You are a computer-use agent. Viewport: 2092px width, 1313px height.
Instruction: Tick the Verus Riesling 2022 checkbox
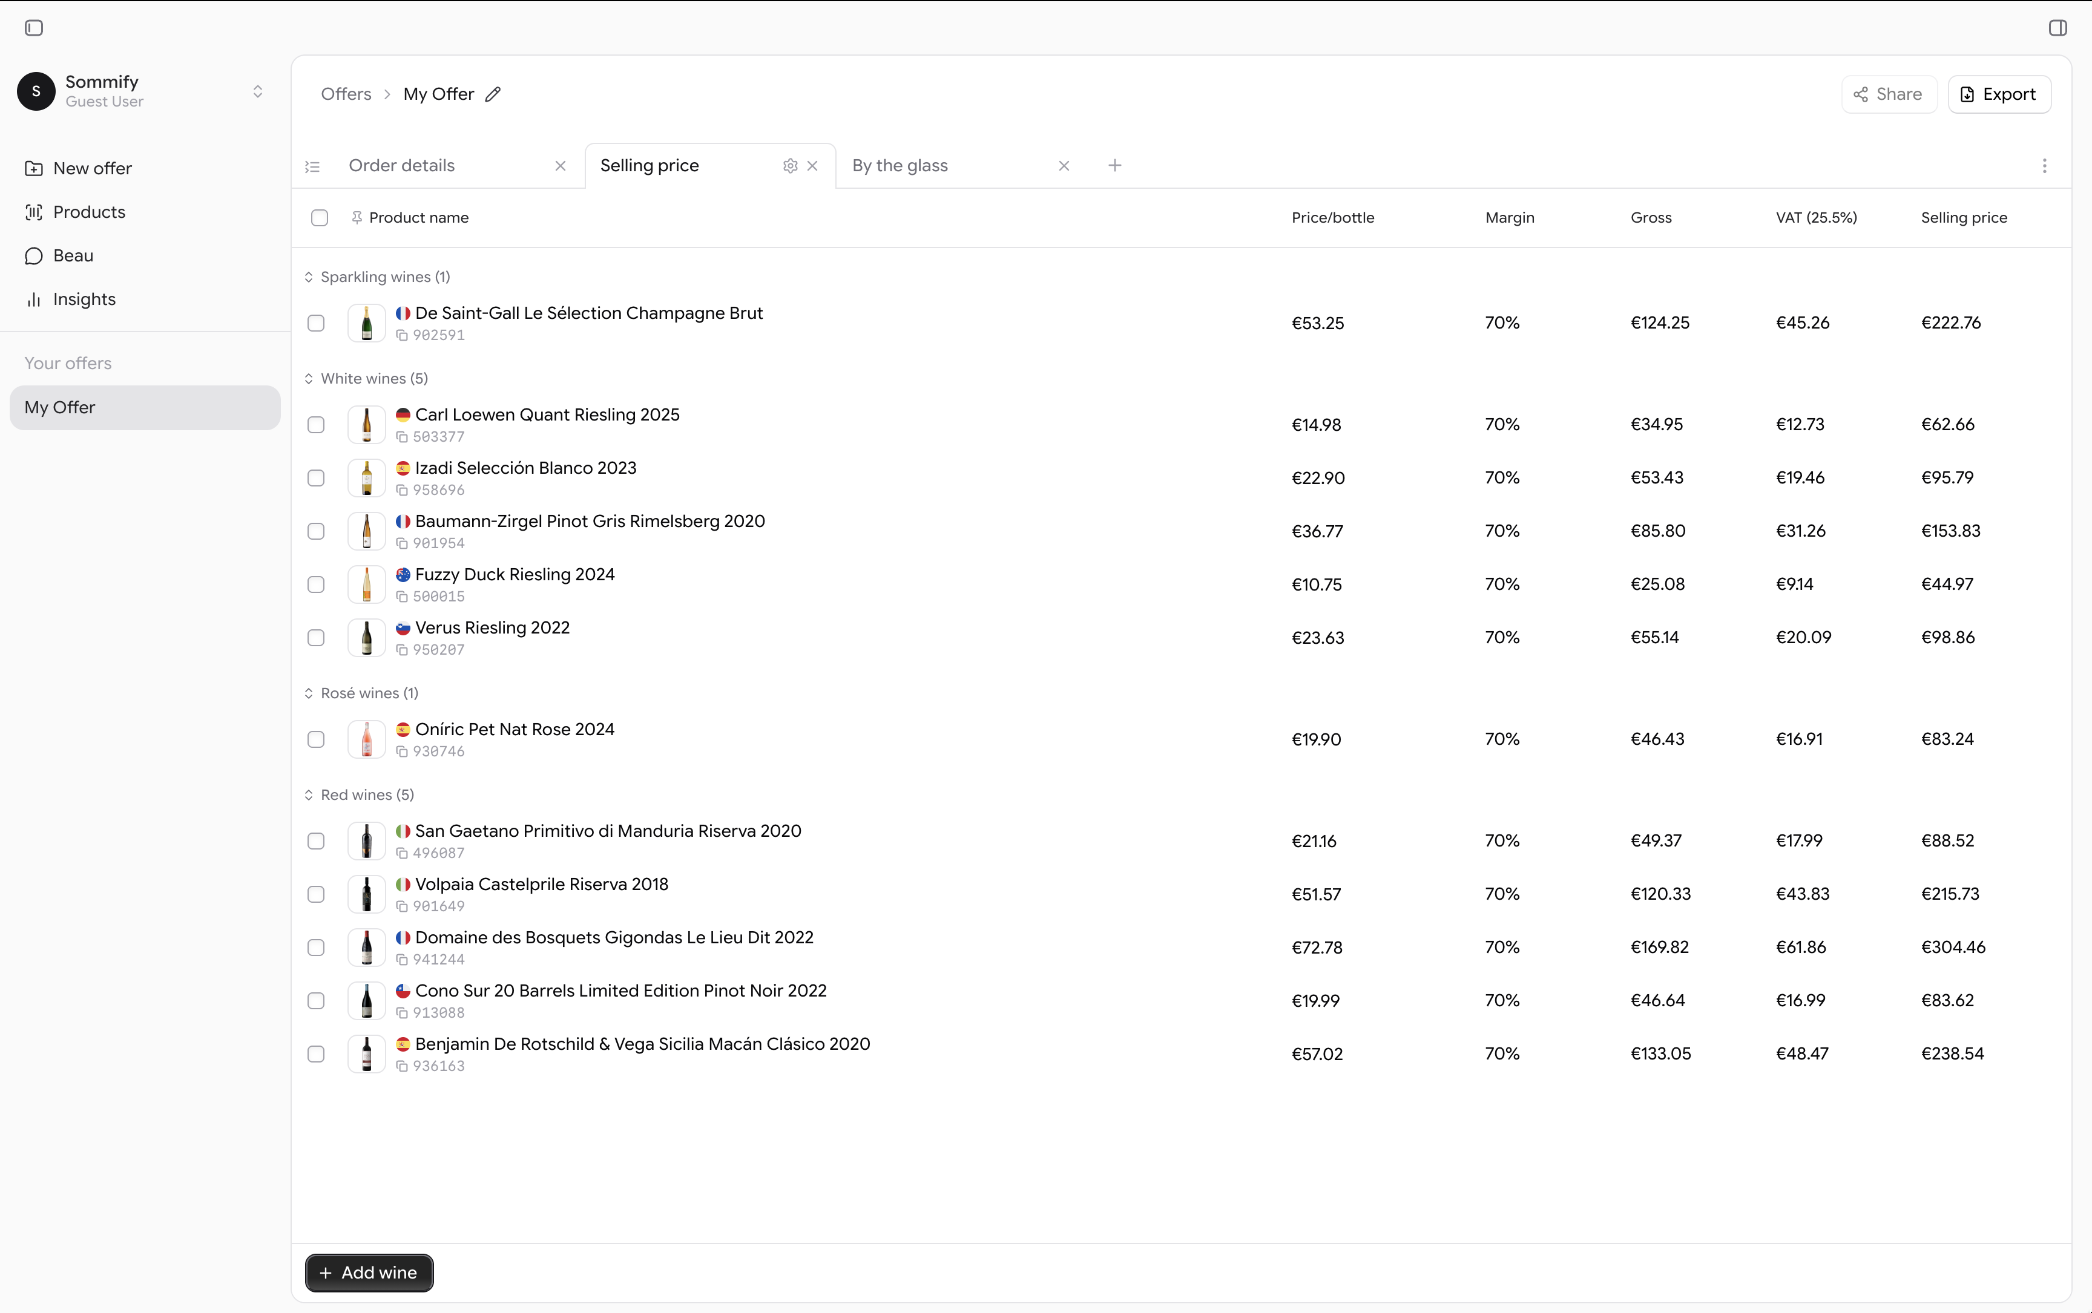pos(316,637)
